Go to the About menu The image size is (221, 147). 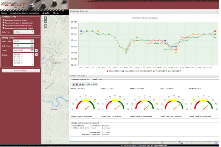[x=55, y=13]
